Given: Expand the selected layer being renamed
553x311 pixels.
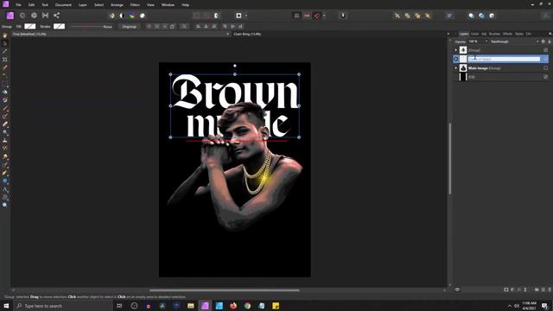Looking at the screenshot, I should 455,59.
